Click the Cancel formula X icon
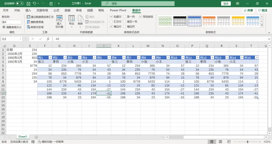Viewport: 272px width, 144px height. (33, 39)
